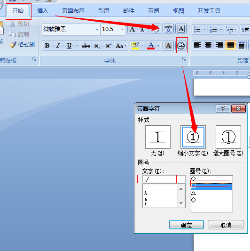
Task: Click the 复制 copy command
Action: (x=19, y=34)
